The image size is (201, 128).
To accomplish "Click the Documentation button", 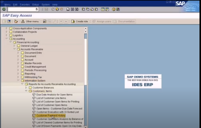I will (125, 21).
